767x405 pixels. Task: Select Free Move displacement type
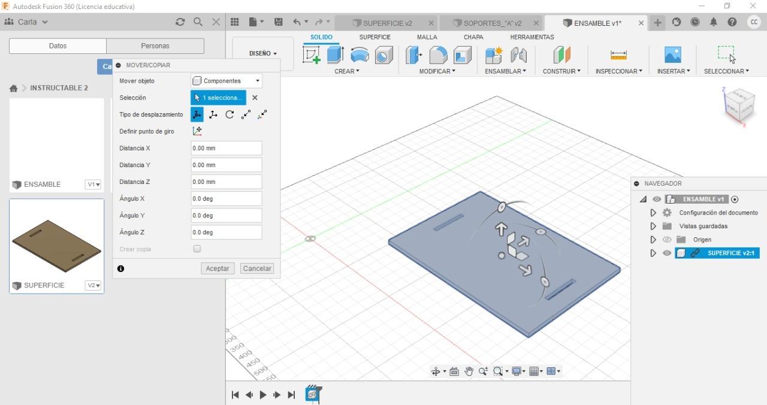pos(197,114)
